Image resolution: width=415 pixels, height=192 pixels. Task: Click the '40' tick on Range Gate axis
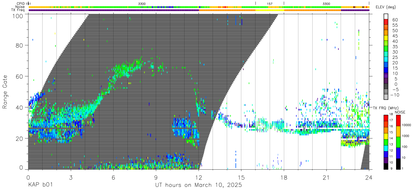(x=19, y=107)
